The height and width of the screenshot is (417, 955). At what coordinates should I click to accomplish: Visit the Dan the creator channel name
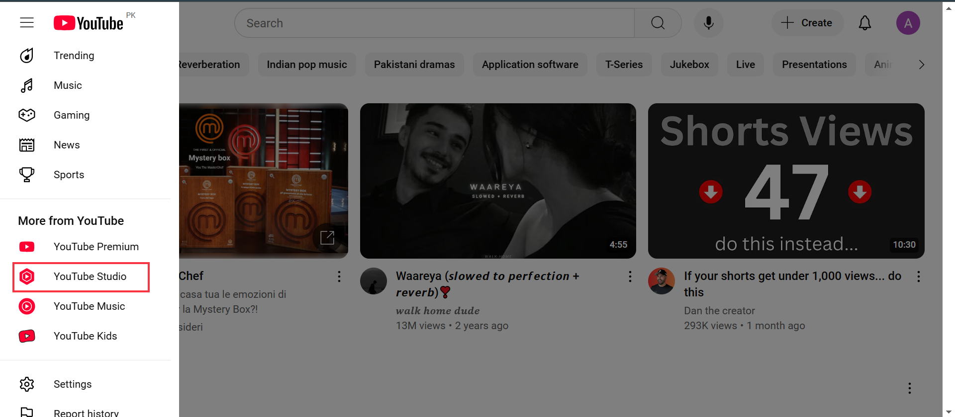click(719, 311)
